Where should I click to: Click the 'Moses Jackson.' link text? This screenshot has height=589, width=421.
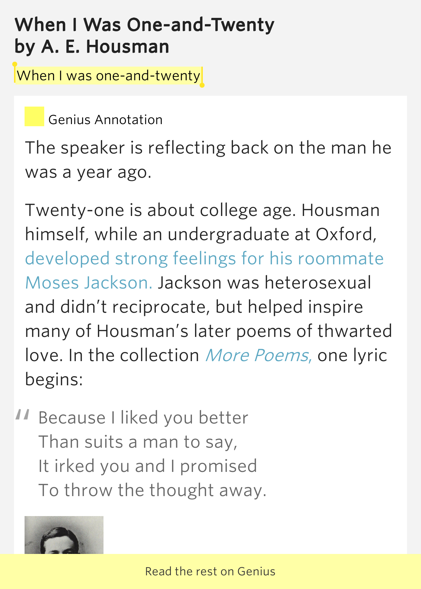pos(89,283)
